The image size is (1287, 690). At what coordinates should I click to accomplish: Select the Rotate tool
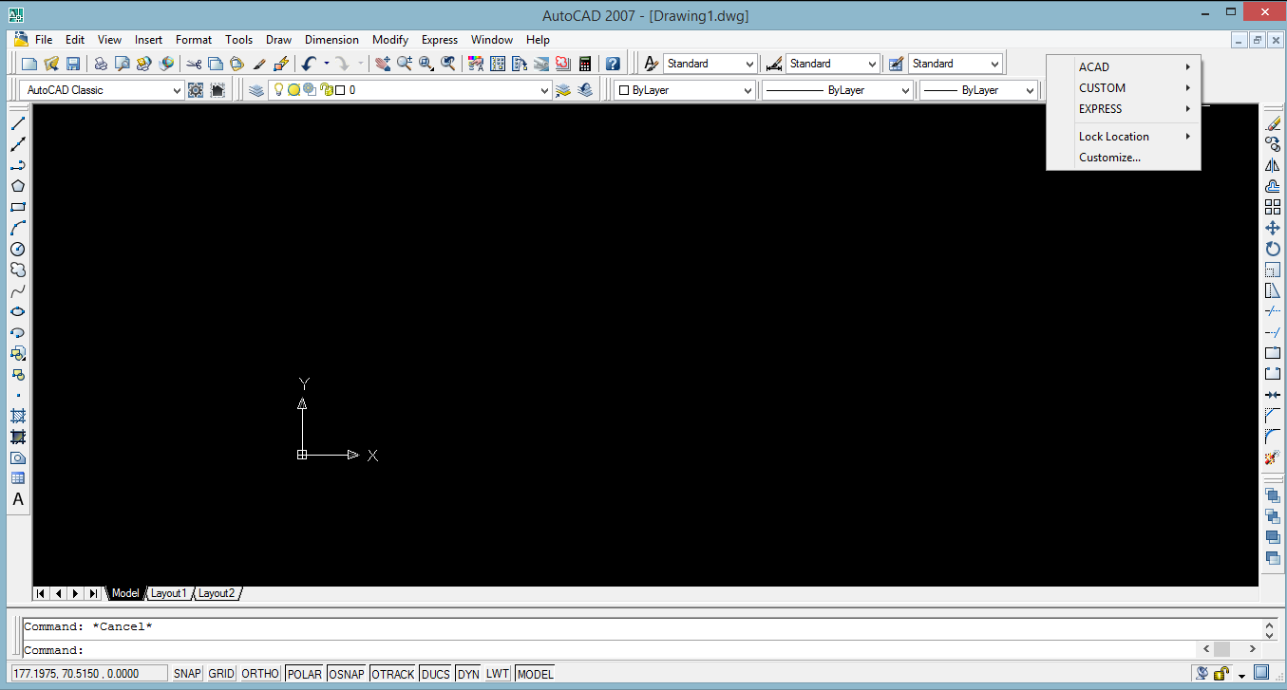coord(1273,248)
